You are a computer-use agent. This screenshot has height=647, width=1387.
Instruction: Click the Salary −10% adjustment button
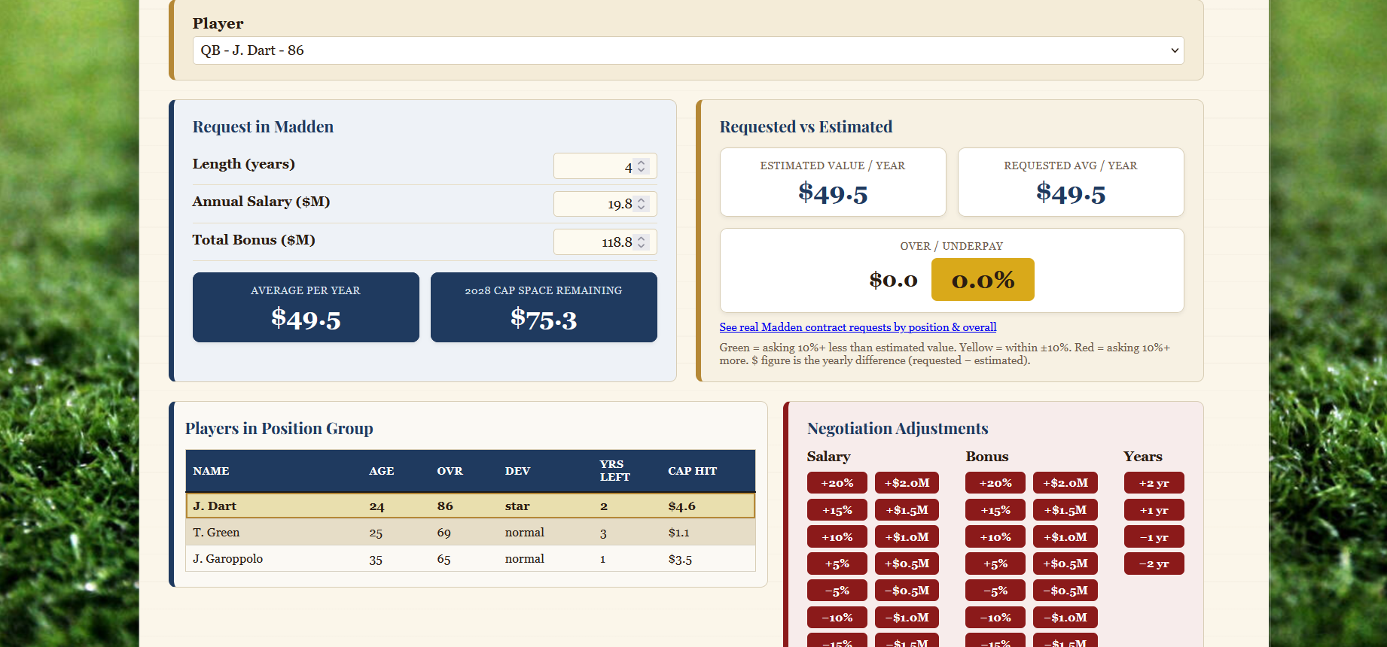coord(837,618)
